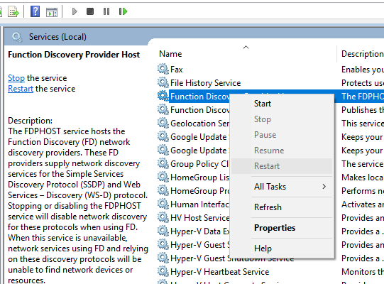Viewport: 384px width, 284px height.
Task: Click the gear icon beside Group Policy Client
Action: click(x=163, y=163)
